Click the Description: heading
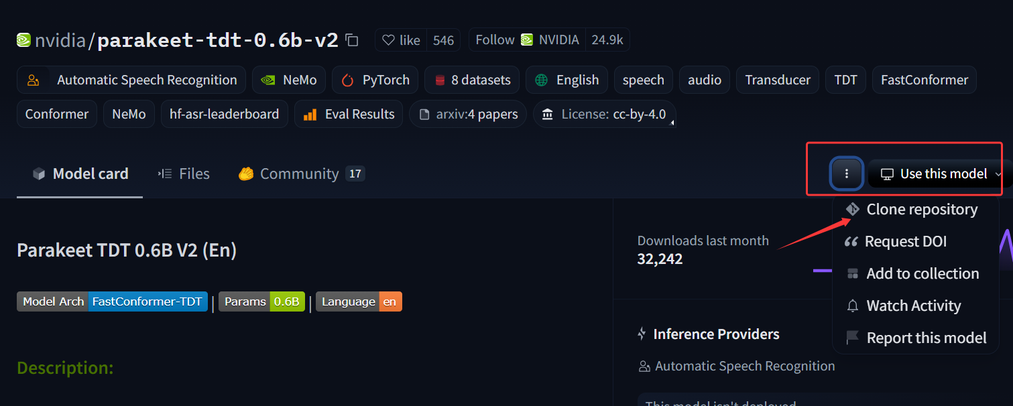Image resolution: width=1013 pixels, height=406 pixels. (x=65, y=368)
